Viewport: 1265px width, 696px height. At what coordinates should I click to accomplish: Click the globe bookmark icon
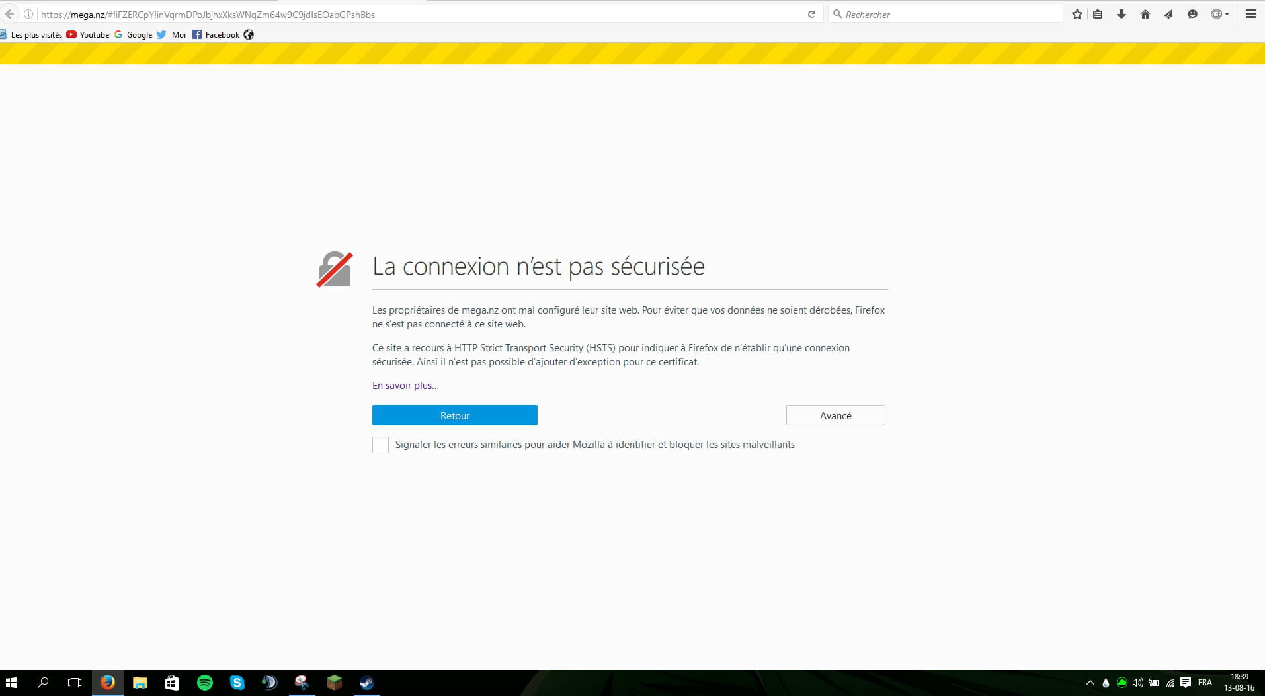coord(249,34)
